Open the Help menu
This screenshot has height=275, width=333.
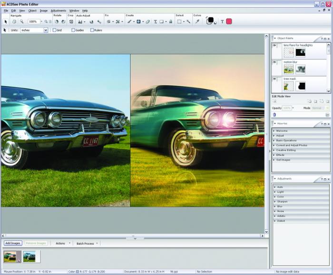coord(85,10)
